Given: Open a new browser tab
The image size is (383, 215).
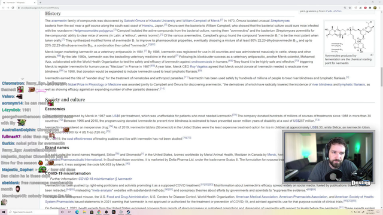Looking at the screenshot, I should tap(40, 2).
